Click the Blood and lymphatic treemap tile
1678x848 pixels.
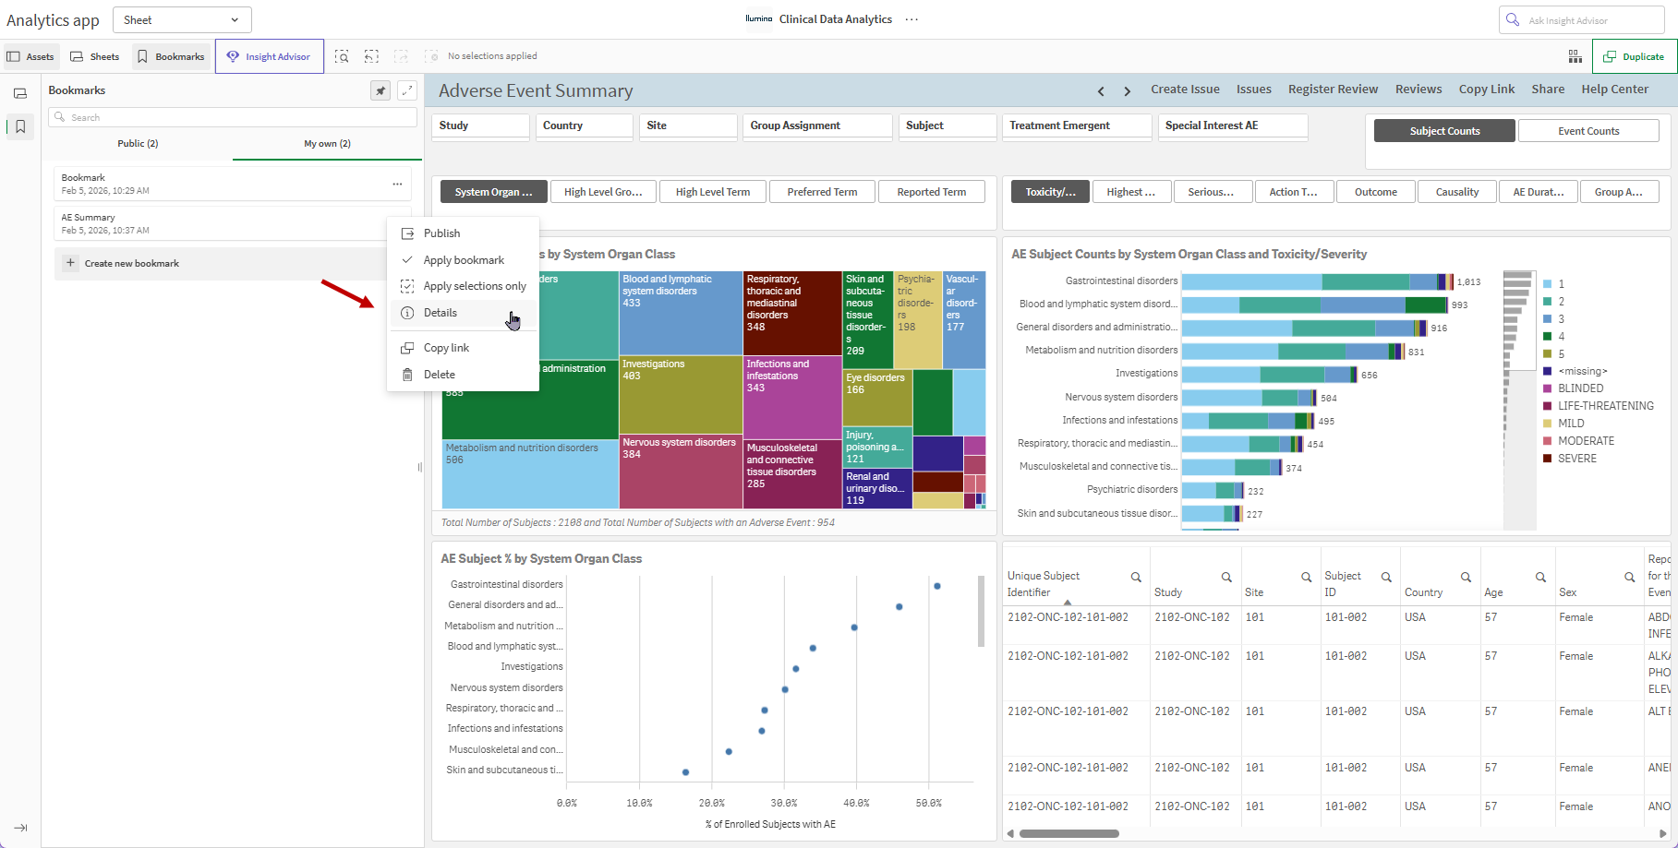point(681,313)
